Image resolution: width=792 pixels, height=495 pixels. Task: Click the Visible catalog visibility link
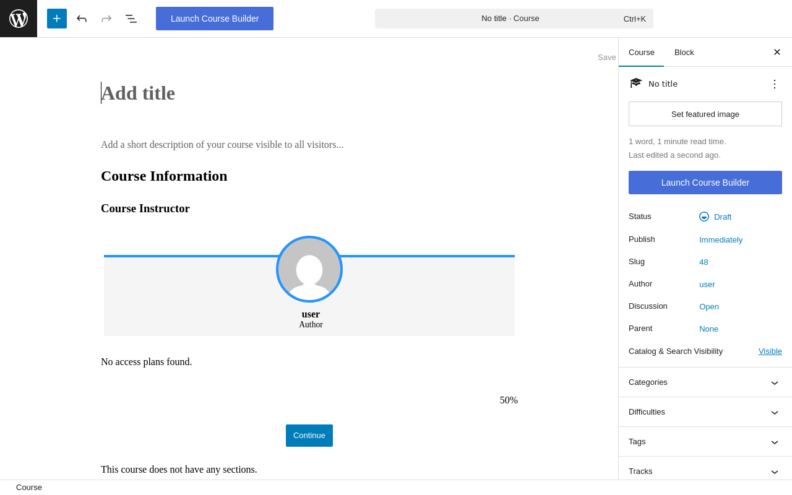coord(770,351)
